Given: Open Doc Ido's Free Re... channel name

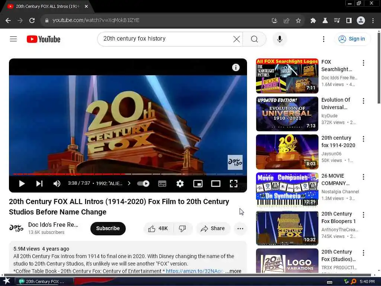Looking at the screenshot, I should tap(53, 225).
